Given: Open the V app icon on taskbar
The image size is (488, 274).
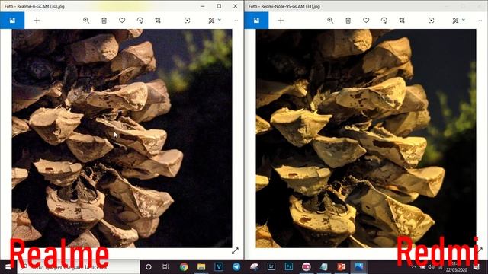Looking at the screenshot, I should click(x=219, y=267).
